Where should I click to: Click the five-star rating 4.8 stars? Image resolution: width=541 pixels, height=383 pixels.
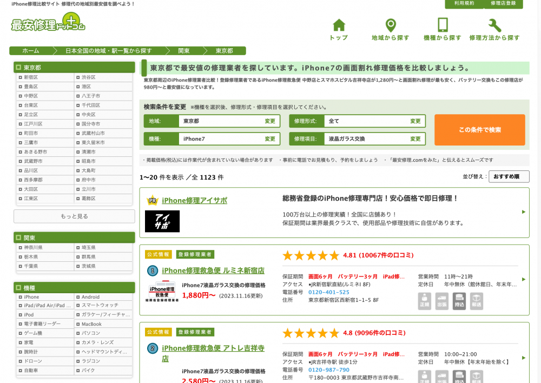point(311,333)
